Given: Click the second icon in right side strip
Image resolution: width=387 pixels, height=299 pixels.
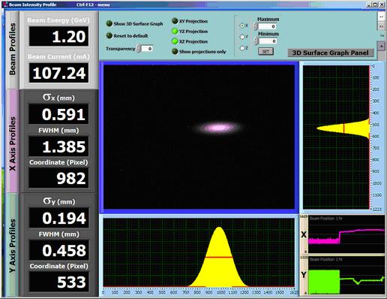Looking at the screenshot, I should pyautogui.click(x=382, y=26).
